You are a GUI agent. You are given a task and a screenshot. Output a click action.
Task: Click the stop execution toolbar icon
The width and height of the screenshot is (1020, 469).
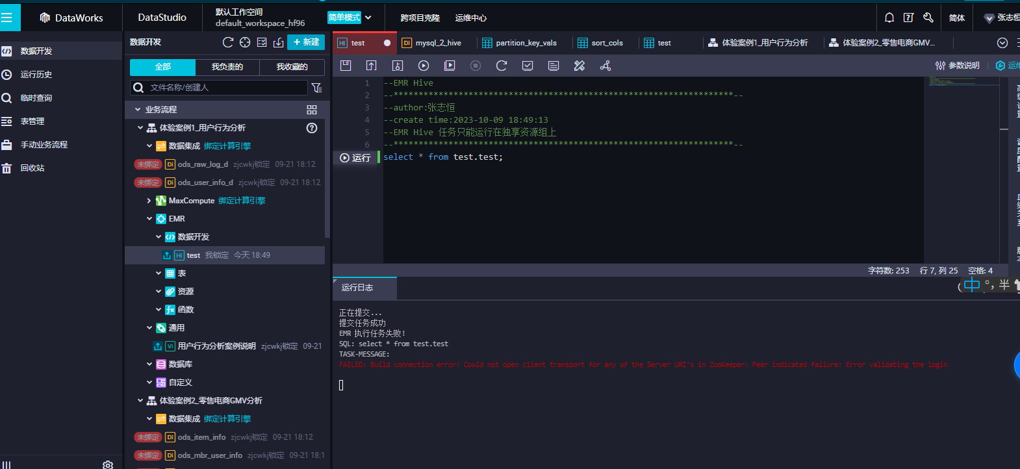(x=476, y=66)
